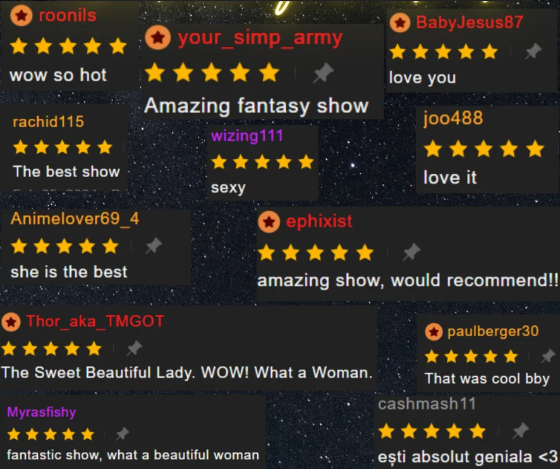This screenshot has width=560, height=469.
Task: Click the joo488 username
Action: (x=453, y=118)
